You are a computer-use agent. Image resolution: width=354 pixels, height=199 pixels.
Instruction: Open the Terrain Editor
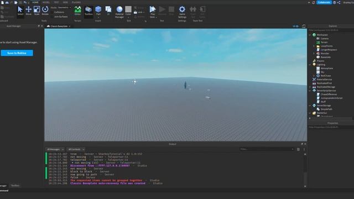(77, 11)
